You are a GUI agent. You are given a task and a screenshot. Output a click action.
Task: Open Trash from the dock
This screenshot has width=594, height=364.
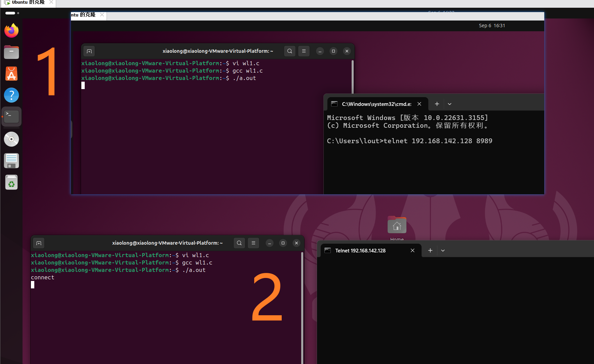(11, 183)
